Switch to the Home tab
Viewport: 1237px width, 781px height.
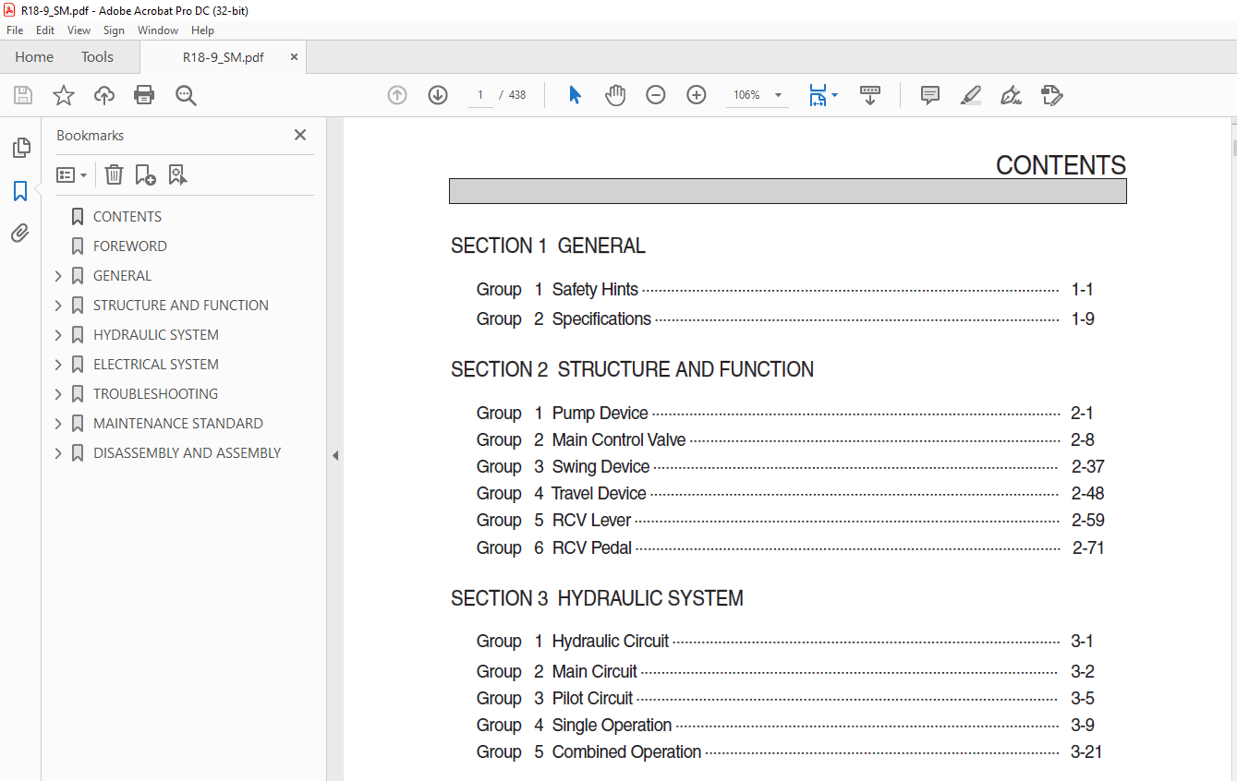pos(34,57)
